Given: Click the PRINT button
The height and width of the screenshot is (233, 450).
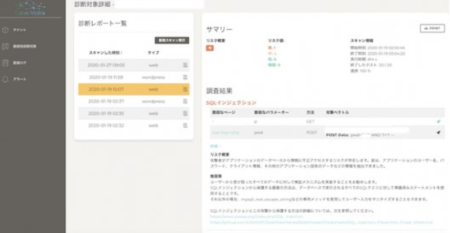Looking at the screenshot, I should pyautogui.click(x=431, y=28).
